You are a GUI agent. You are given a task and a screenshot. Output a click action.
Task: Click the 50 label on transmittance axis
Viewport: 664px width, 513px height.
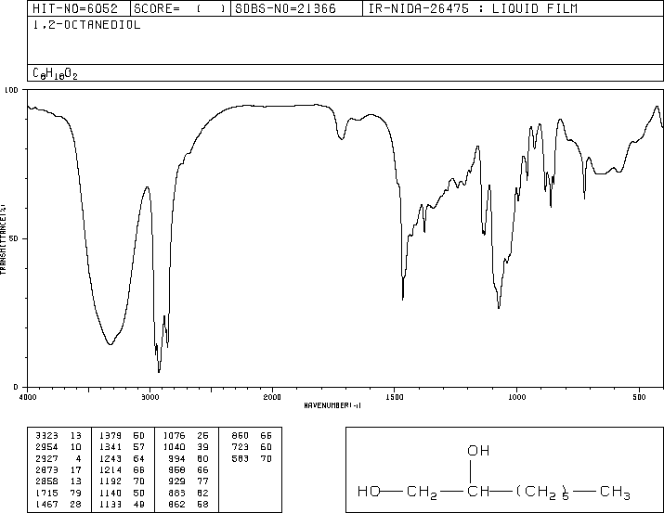[x=14, y=238]
